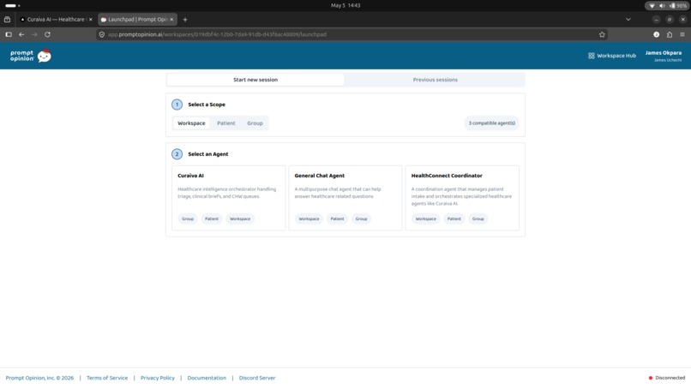Screen dimensions: 691x388
Task: Close the Launchpad tab
Action: (x=171, y=20)
